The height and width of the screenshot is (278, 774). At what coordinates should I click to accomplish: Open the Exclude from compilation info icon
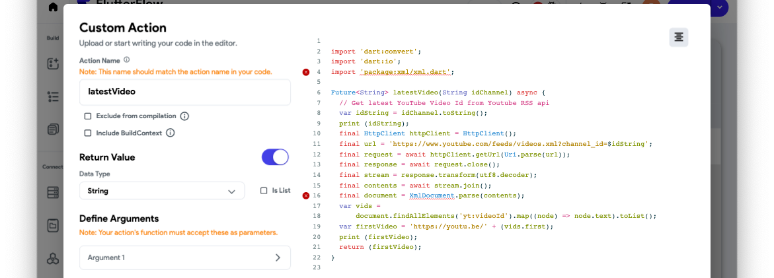(184, 116)
